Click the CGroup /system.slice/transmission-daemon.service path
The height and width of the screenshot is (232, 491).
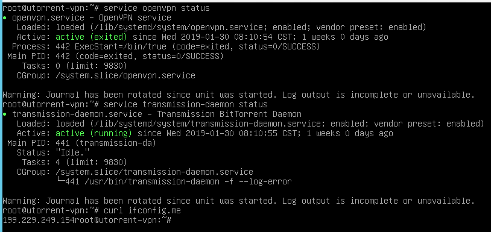[x=154, y=172]
